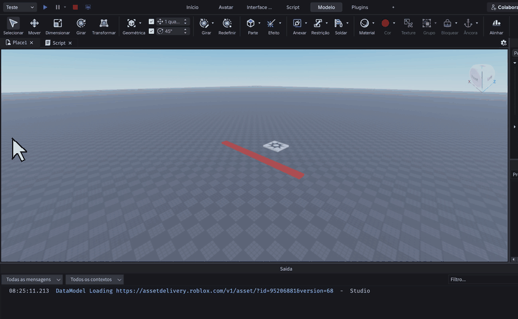The height and width of the screenshot is (319, 518).
Task: Click the Girar pivot edit icon
Action: tap(204, 23)
